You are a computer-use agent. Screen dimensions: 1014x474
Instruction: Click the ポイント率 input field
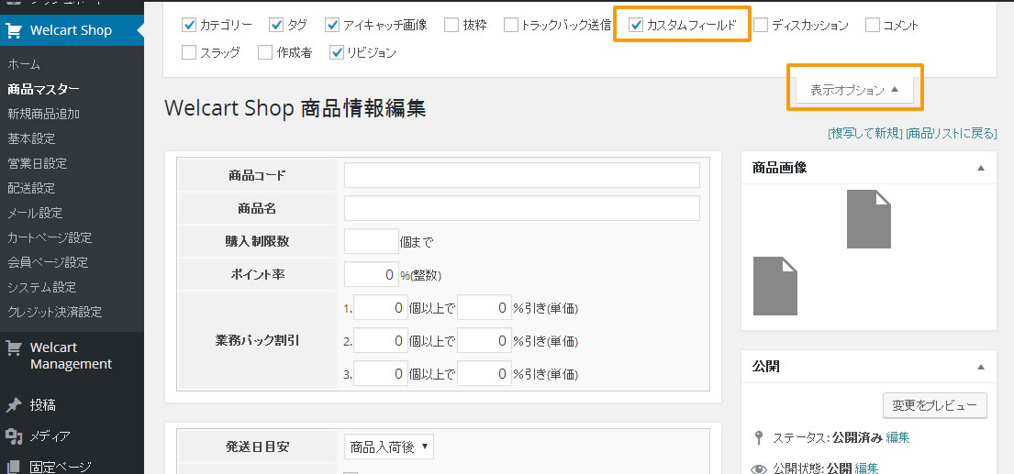tap(372, 275)
